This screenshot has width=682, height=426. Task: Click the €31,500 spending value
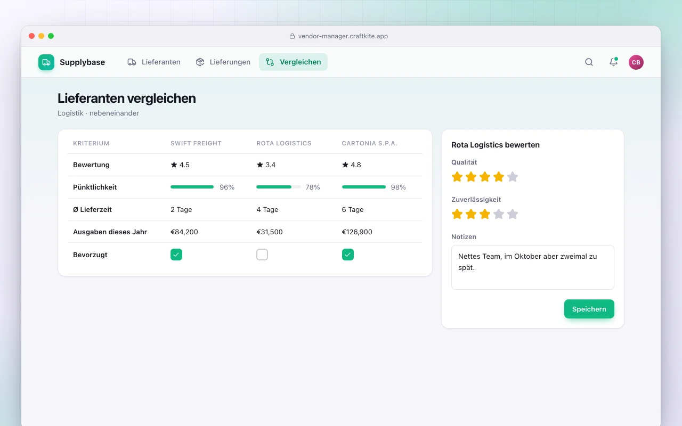click(x=270, y=232)
